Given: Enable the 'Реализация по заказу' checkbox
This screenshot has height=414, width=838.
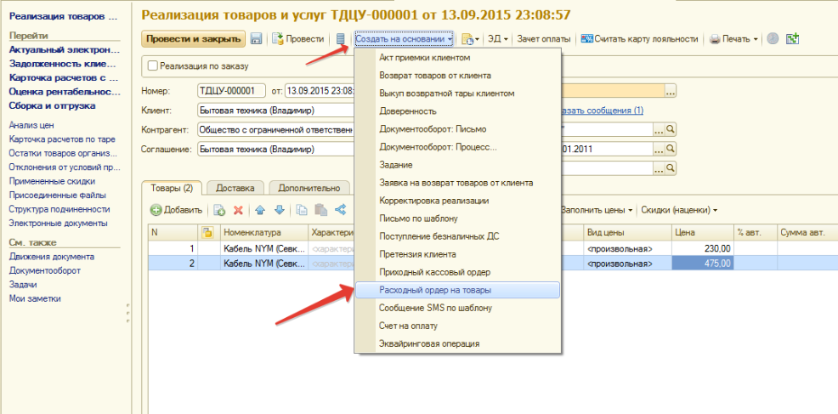Looking at the screenshot, I should [x=153, y=66].
